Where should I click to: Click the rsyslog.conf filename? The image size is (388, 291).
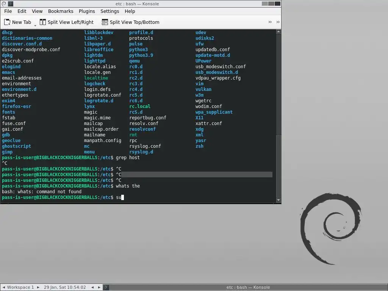click(145, 146)
